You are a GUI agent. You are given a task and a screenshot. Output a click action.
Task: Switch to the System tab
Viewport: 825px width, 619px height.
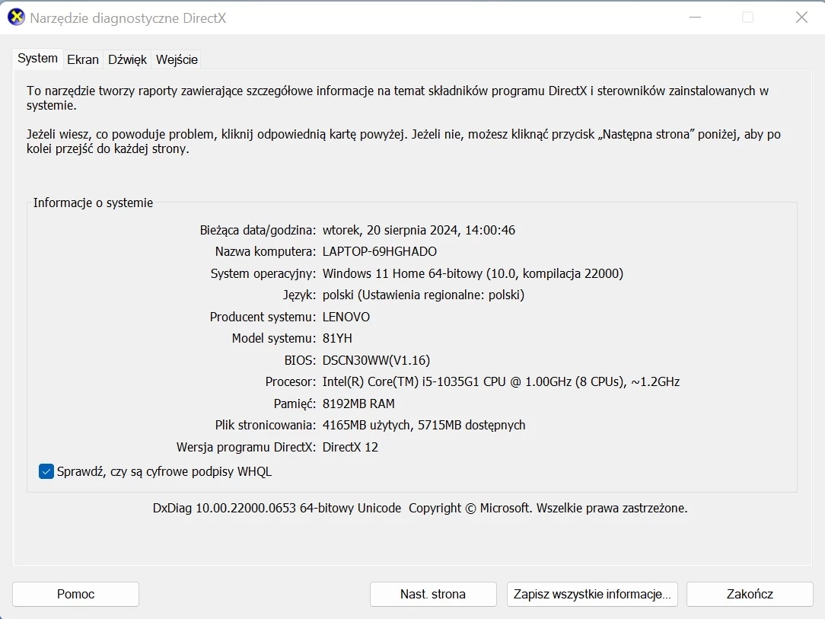click(37, 59)
